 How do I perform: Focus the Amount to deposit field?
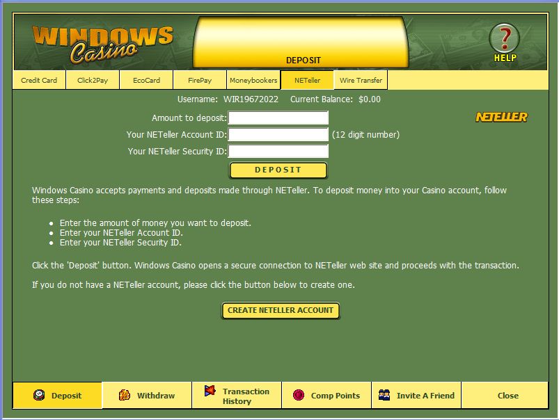click(278, 118)
